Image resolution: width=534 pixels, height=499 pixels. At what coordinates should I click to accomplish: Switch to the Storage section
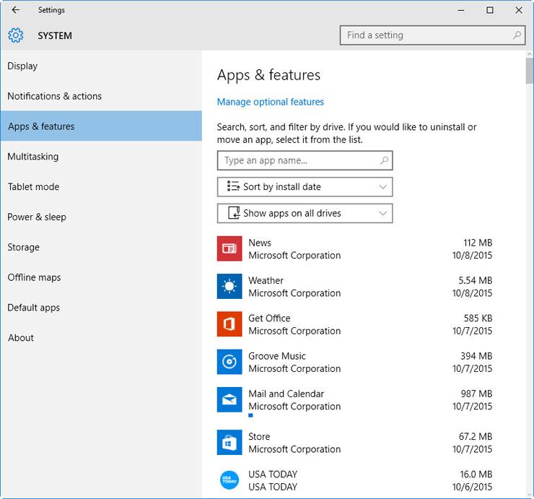pyautogui.click(x=24, y=248)
